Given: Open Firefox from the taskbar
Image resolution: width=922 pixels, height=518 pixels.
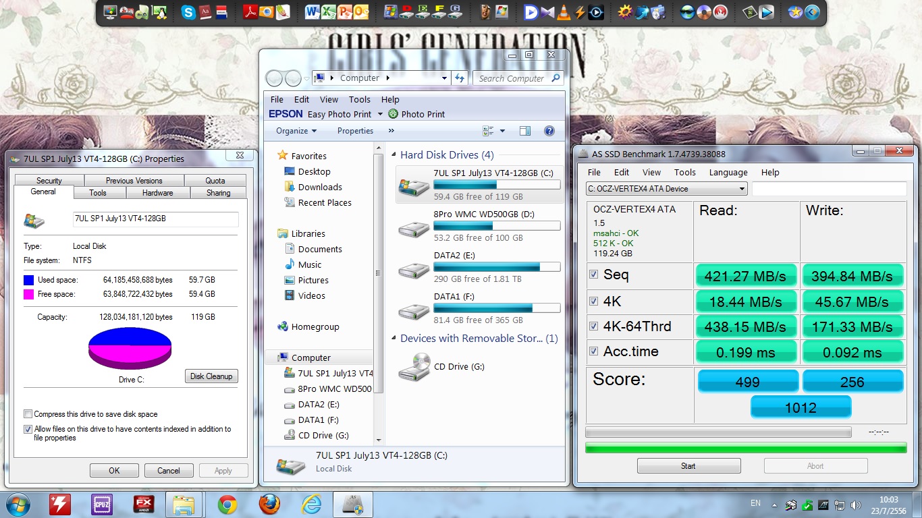Looking at the screenshot, I should click(x=269, y=505).
